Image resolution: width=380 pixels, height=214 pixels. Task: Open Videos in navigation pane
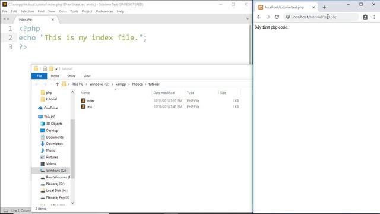coord(51,164)
